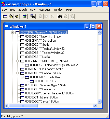Collapse the ComboBoxEx32 tree node

pos(17,73)
